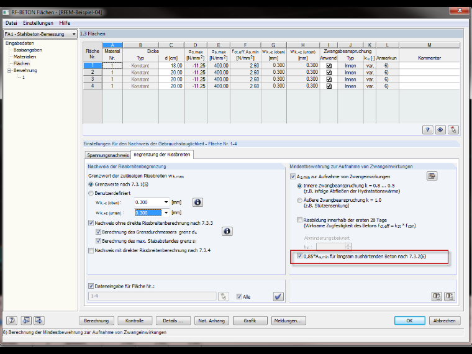The width and height of the screenshot is (472, 354).
Task: Toggle As,min zur Aufnahme von Zwangeinwirkungen
Action: (293, 176)
